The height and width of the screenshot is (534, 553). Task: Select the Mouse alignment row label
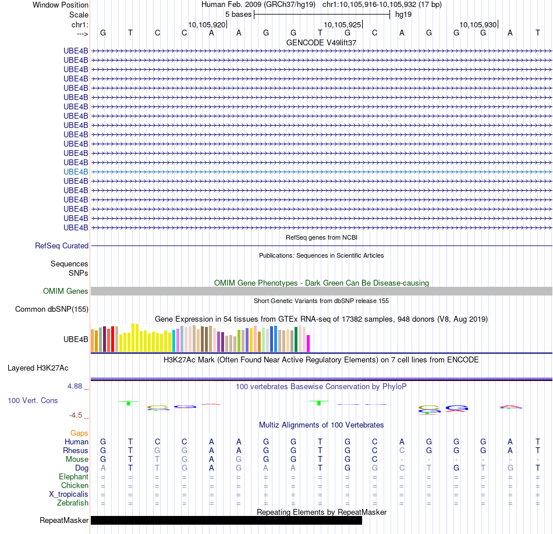tap(77, 460)
